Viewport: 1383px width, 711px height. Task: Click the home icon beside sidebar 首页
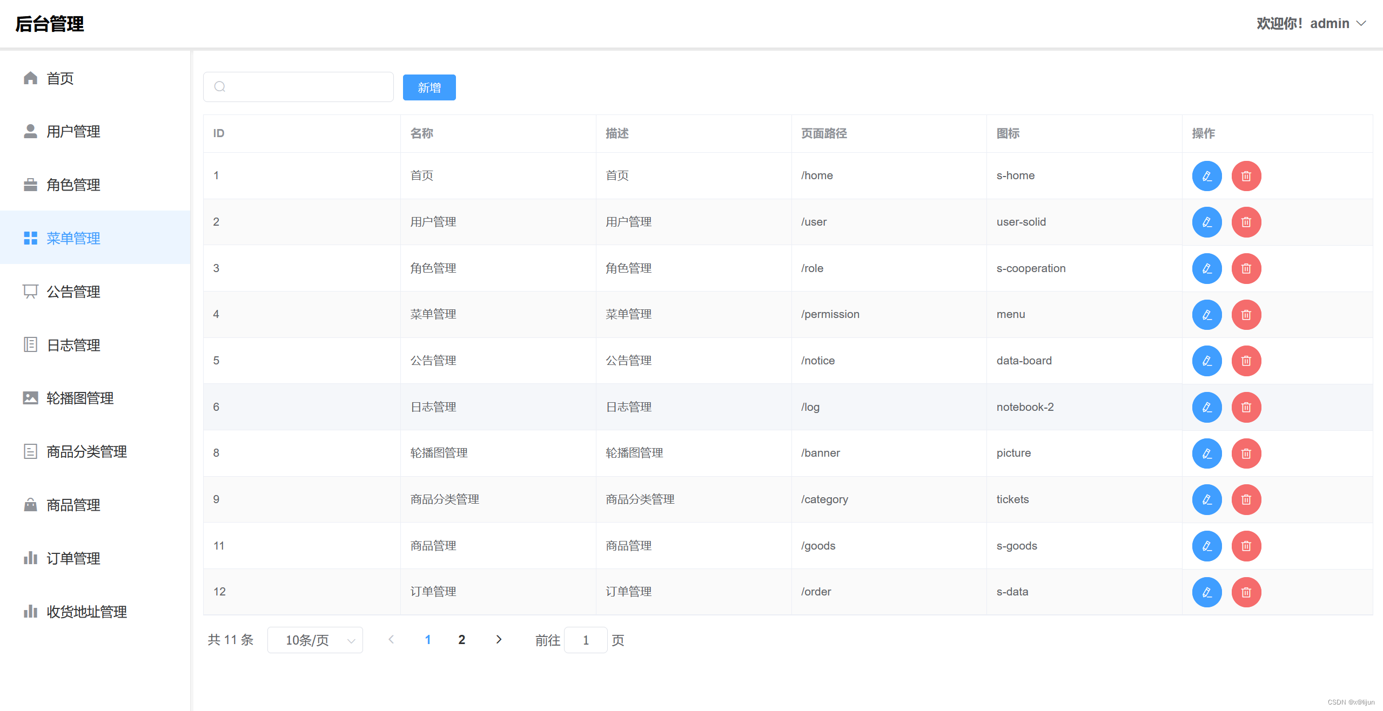(30, 78)
